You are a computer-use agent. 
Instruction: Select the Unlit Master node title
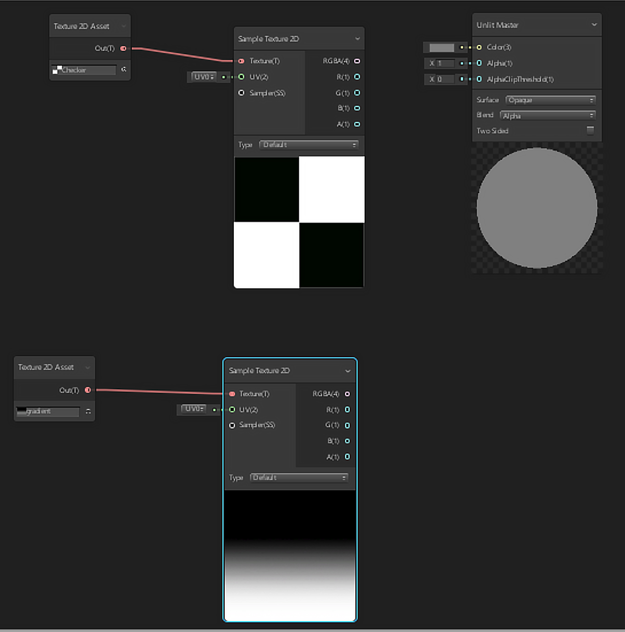click(x=498, y=25)
